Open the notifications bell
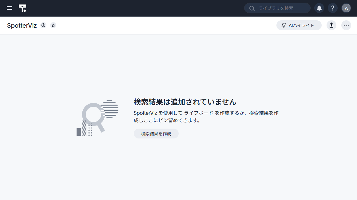The width and height of the screenshot is (357, 200). point(319,8)
